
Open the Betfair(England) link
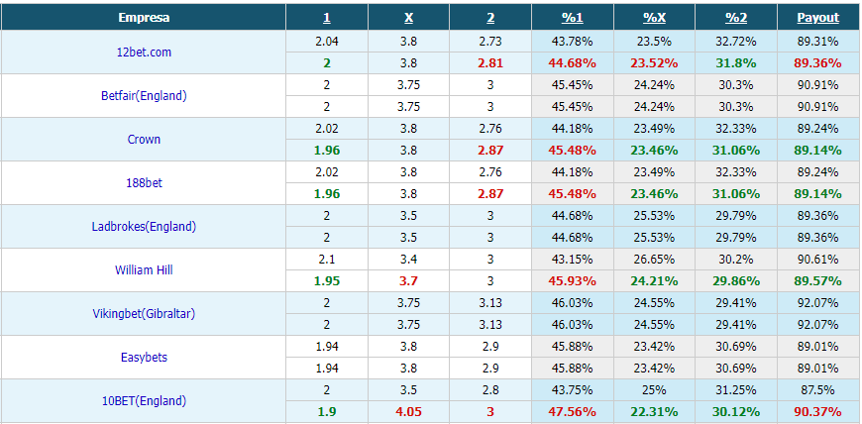click(144, 96)
